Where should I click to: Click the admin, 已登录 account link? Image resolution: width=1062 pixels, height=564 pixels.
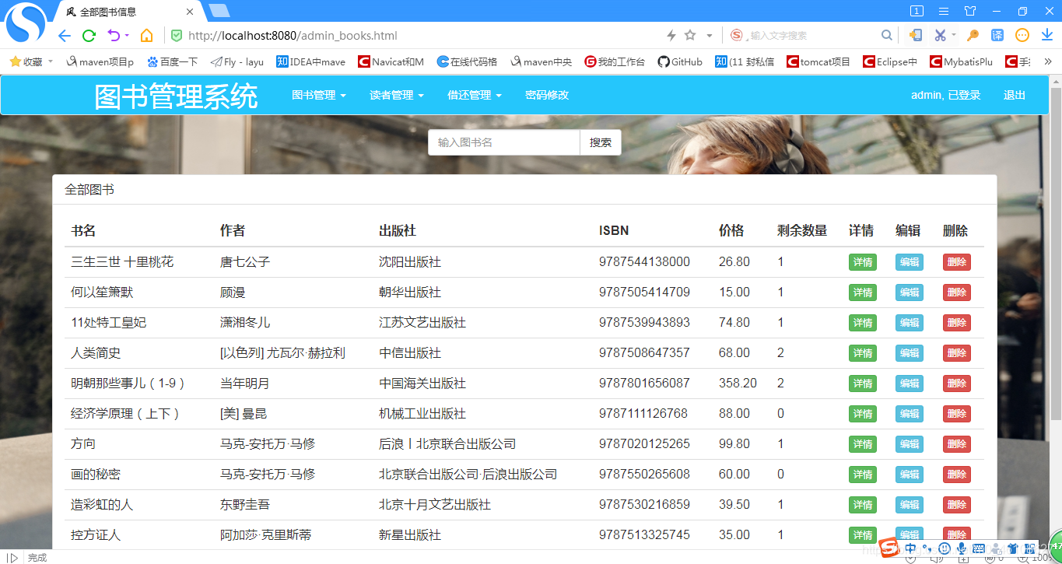pyautogui.click(x=945, y=95)
